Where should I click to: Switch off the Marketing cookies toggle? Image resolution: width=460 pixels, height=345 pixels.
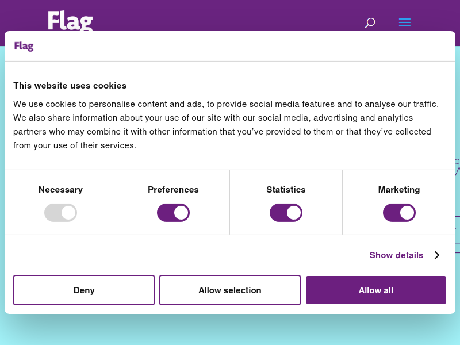pyautogui.click(x=399, y=213)
